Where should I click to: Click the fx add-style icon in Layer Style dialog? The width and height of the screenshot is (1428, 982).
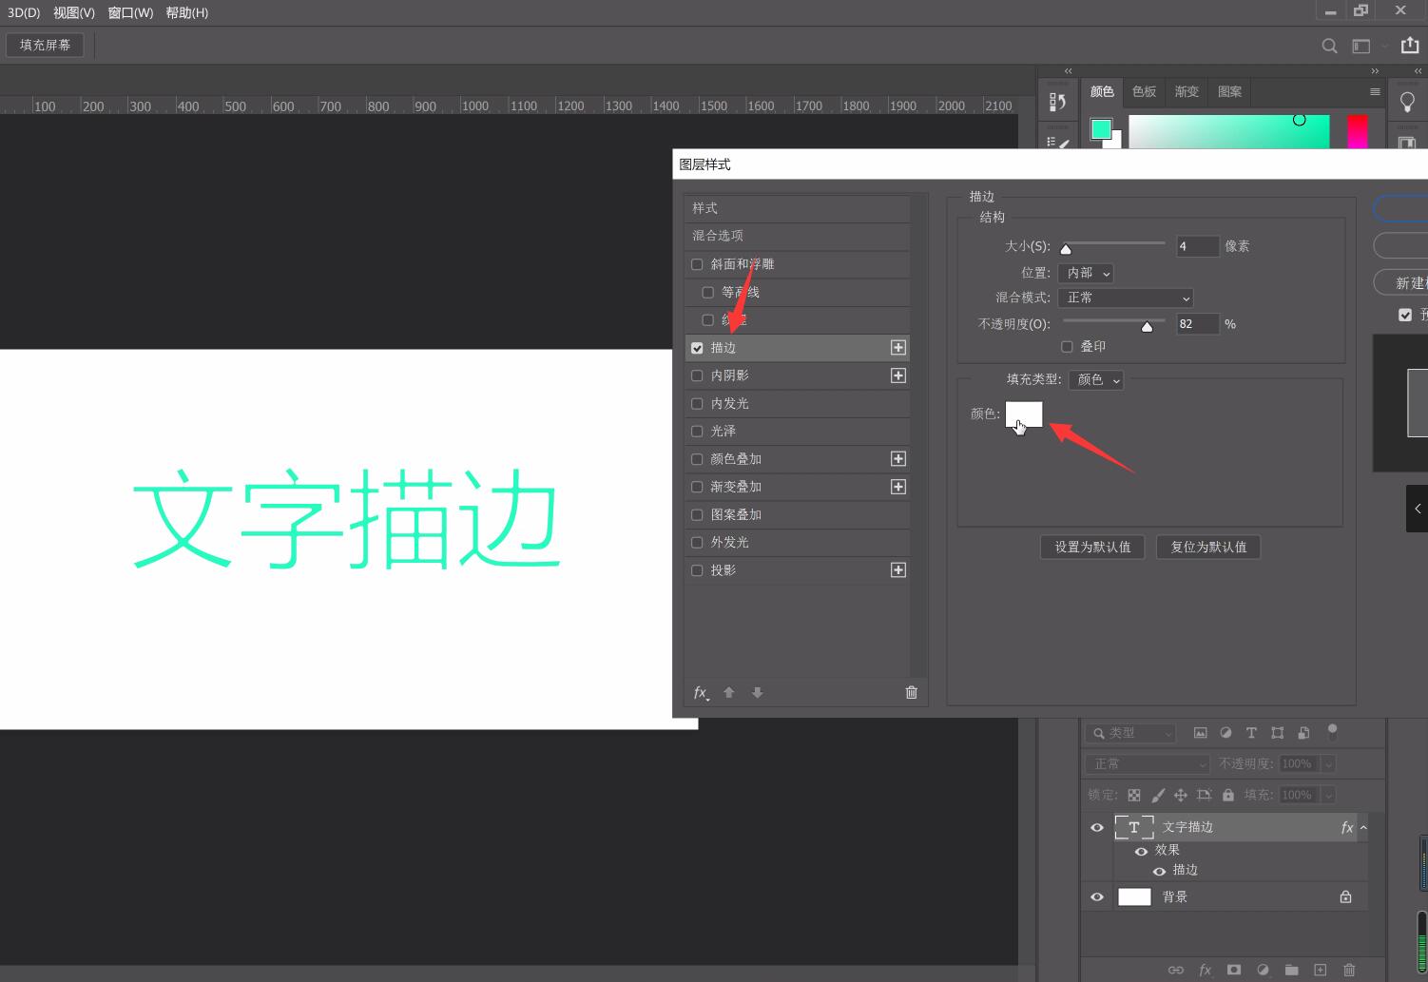tap(701, 692)
